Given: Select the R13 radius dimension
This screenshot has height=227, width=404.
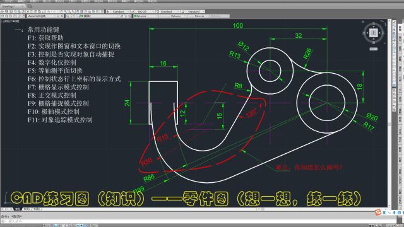Looking at the screenshot, I should click(x=235, y=55).
